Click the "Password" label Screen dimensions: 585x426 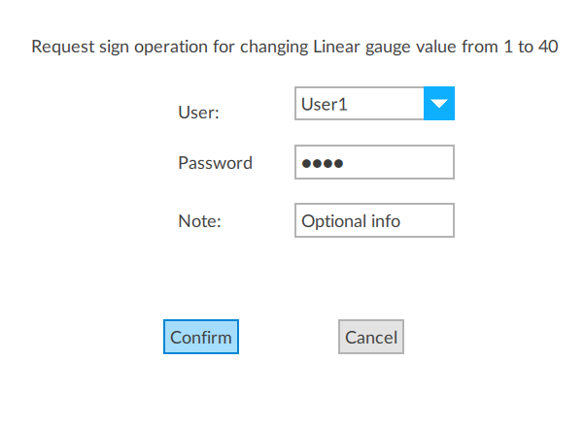(x=215, y=163)
